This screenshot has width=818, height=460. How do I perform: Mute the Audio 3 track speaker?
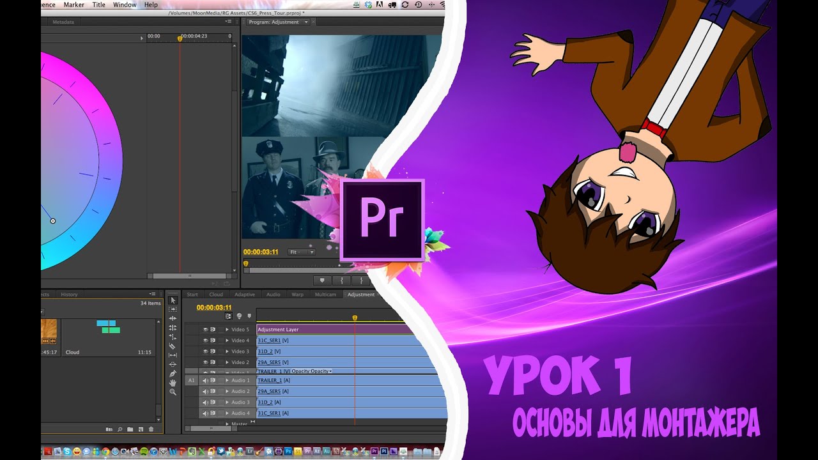click(x=206, y=402)
